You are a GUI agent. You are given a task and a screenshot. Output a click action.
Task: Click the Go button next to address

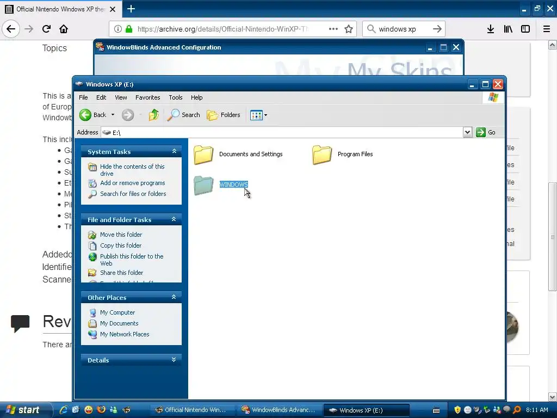[x=486, y=132]
